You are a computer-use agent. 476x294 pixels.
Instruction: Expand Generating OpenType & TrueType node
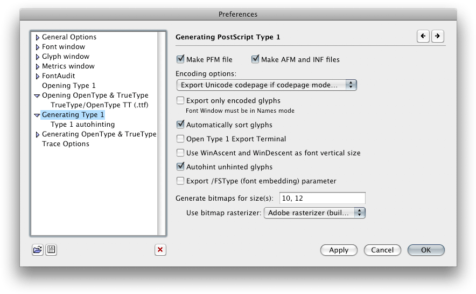(x=37, y=134)
